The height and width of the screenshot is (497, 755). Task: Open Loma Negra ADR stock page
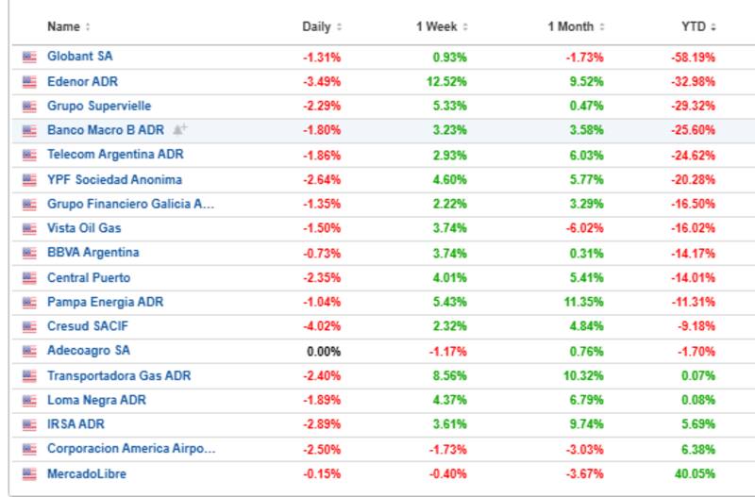click(x=96, y=400)
